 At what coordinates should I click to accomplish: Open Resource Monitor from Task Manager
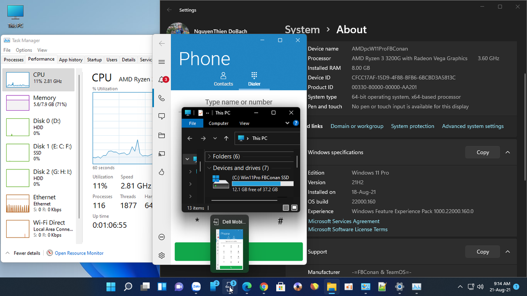79,253
